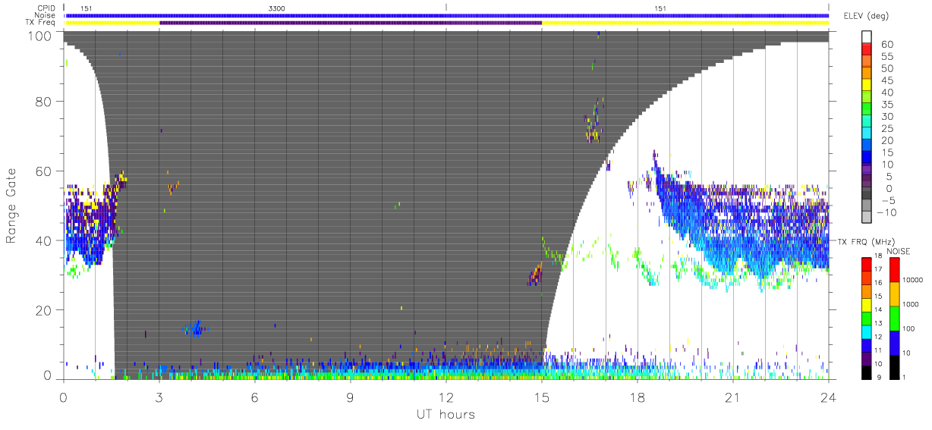Image resolution: width=932 pixels, height=430 pixels.
Task: Click the orange NOISE swatch between 10000 and 1000
Action: (x=894, y=293)
